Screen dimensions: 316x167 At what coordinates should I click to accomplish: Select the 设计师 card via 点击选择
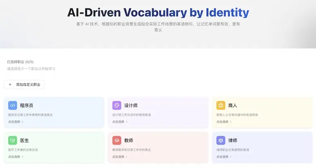click(x=120, y=122)
